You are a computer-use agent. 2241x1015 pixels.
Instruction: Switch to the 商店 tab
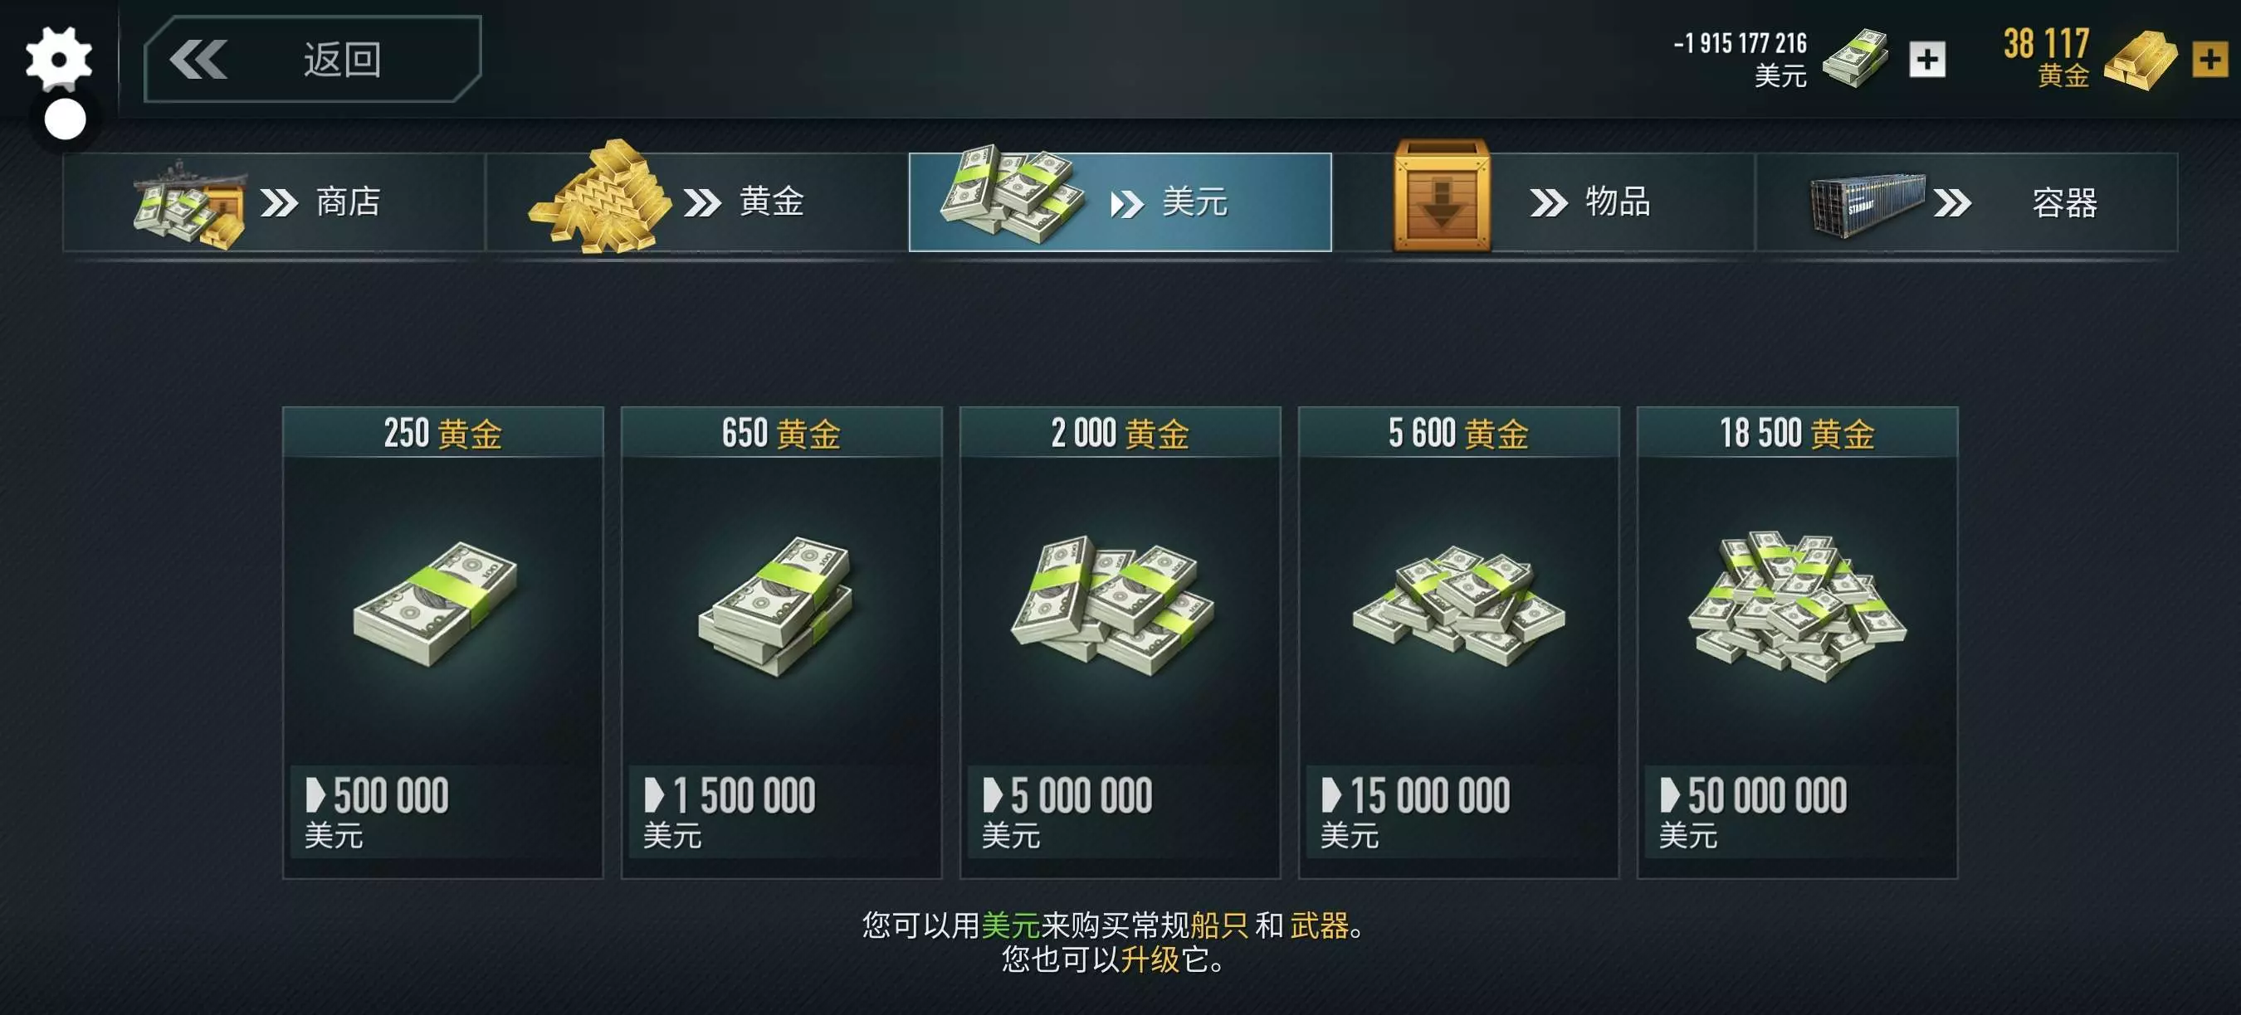[x=274, y=202]
